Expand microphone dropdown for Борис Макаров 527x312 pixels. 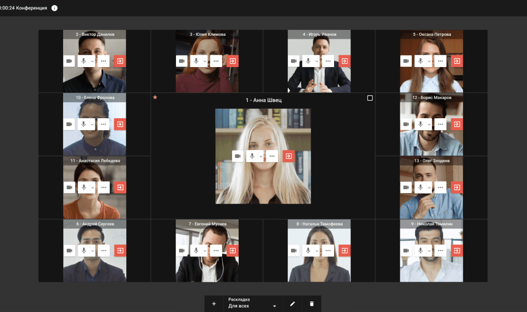[429, 124]
